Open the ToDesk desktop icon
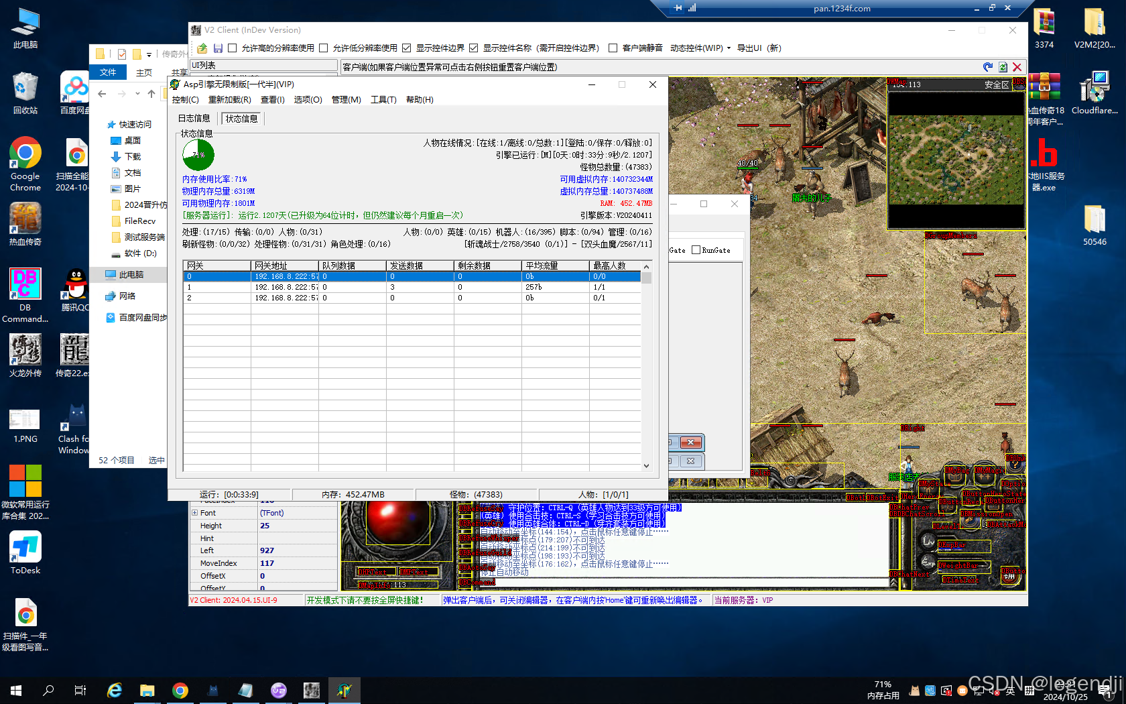This screenshot has width=1126, height=704. click(x=25, y=553)
